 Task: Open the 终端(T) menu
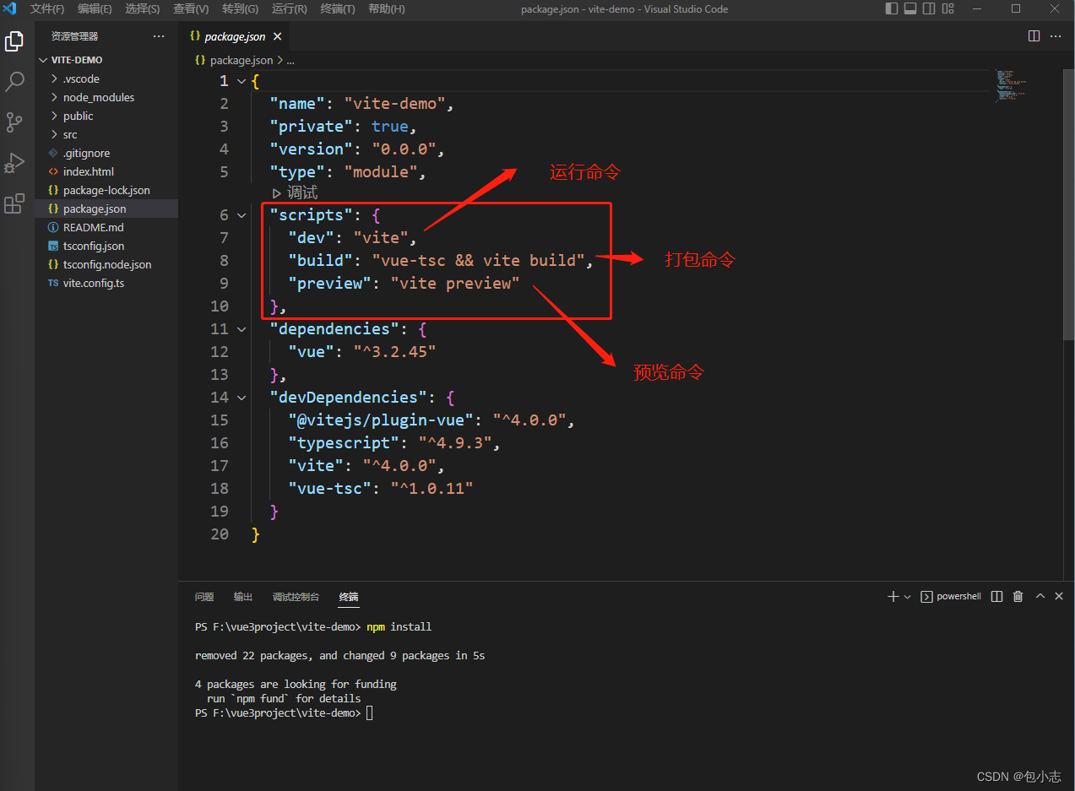[338, 9]
